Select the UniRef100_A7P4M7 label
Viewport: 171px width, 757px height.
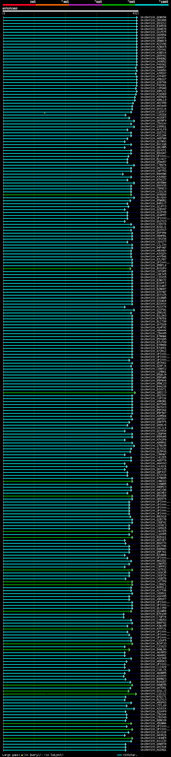[x=153, y=76]
